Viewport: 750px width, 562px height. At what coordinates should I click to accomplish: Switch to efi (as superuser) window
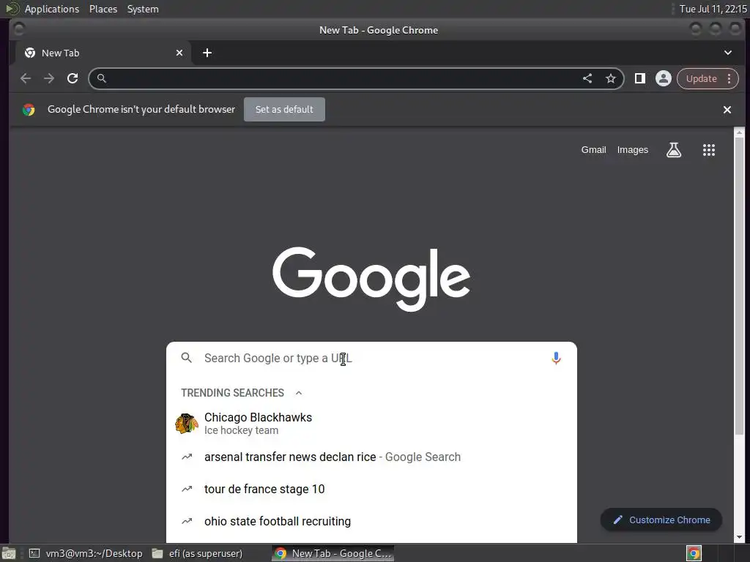pos(196,553)
